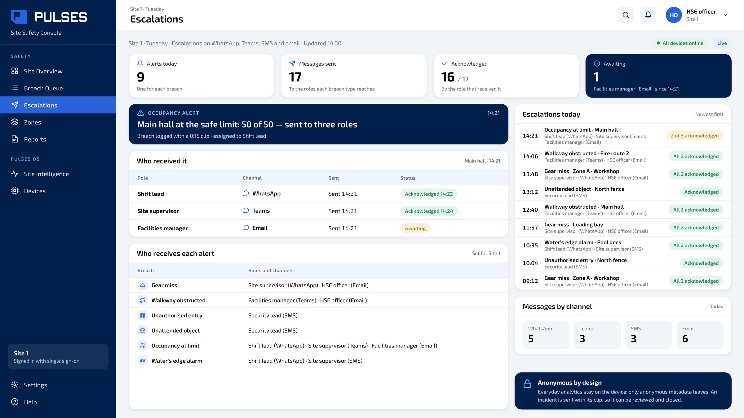Go to Breach Queue
This screenshot has height=418, width=744.
click(58, 88)
